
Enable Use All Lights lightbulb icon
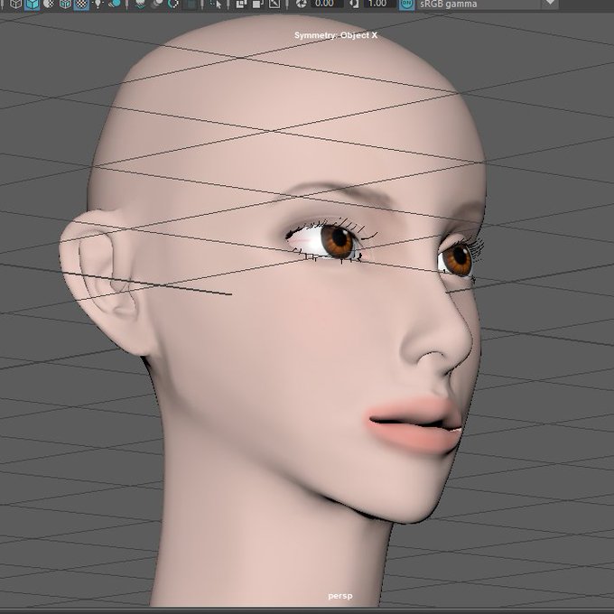[98, 4]
